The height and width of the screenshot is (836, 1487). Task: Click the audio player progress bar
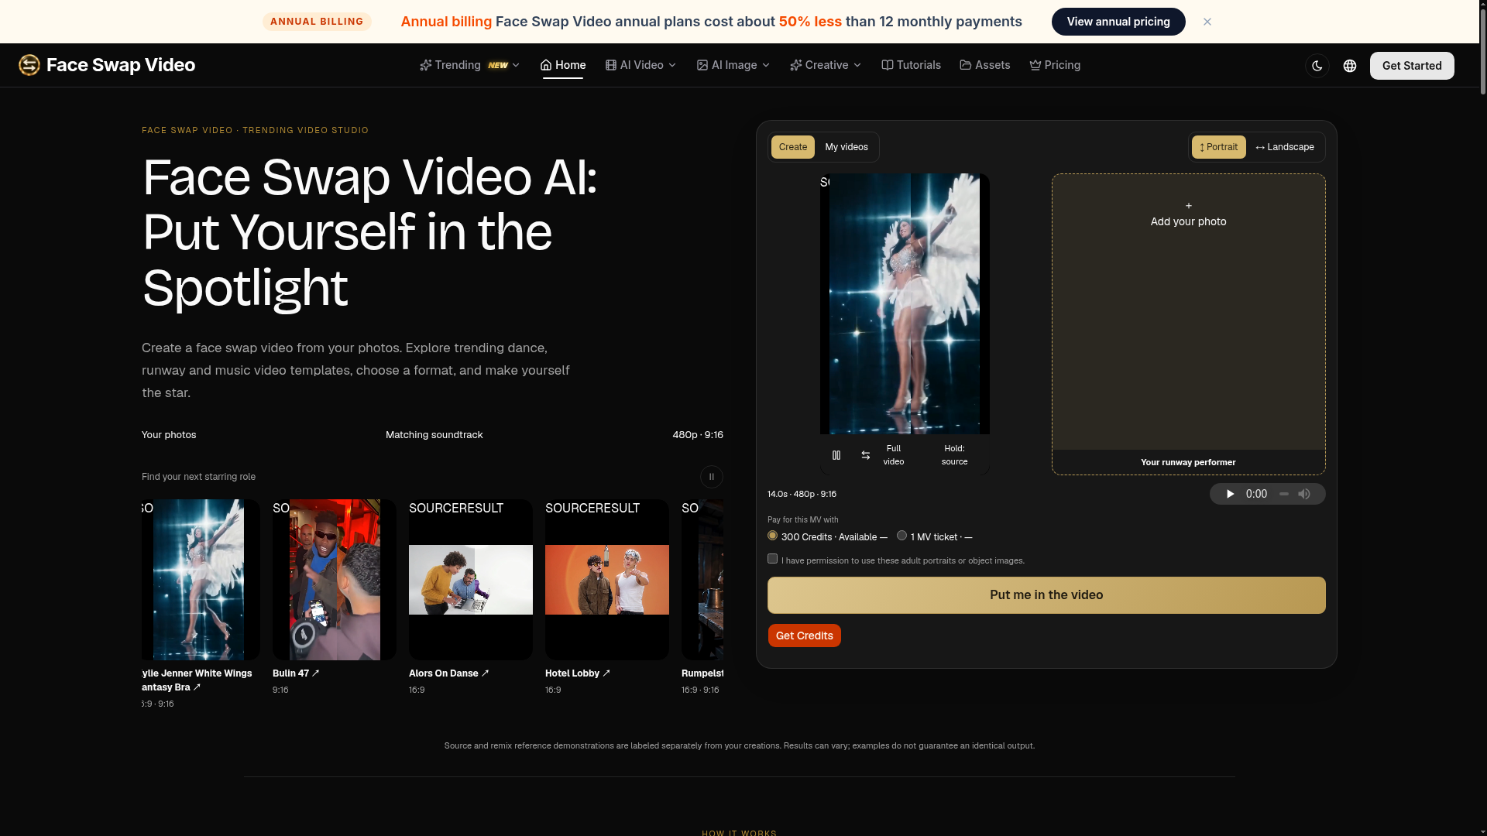coord(1283,494)
